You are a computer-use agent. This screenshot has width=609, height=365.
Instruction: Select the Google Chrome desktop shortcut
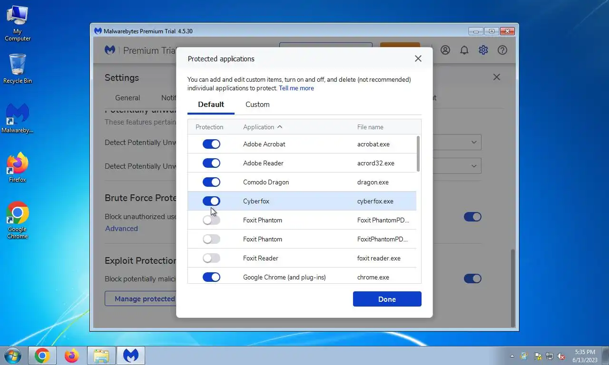[x=18, y=220]
